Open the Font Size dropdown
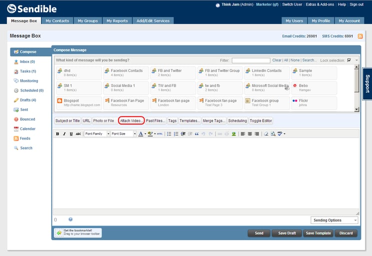This screenshot has height=256, width=372. coord(123,134)
